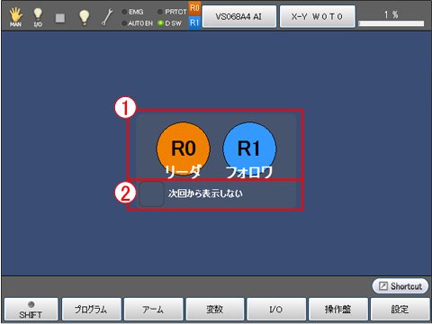Click the Shortcut button icon

[400, 286]
